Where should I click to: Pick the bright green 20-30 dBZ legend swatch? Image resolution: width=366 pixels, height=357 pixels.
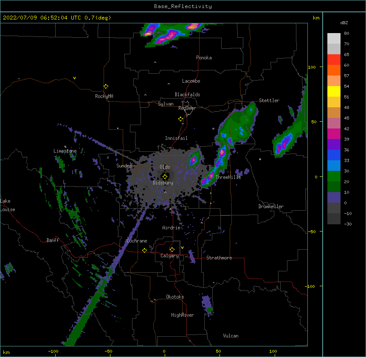coord(334,176)
